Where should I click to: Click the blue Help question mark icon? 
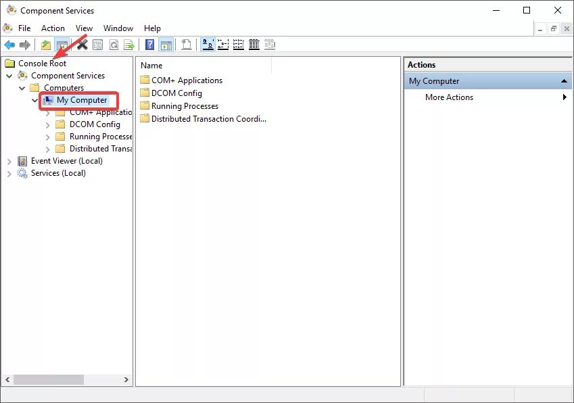(149, 45)
